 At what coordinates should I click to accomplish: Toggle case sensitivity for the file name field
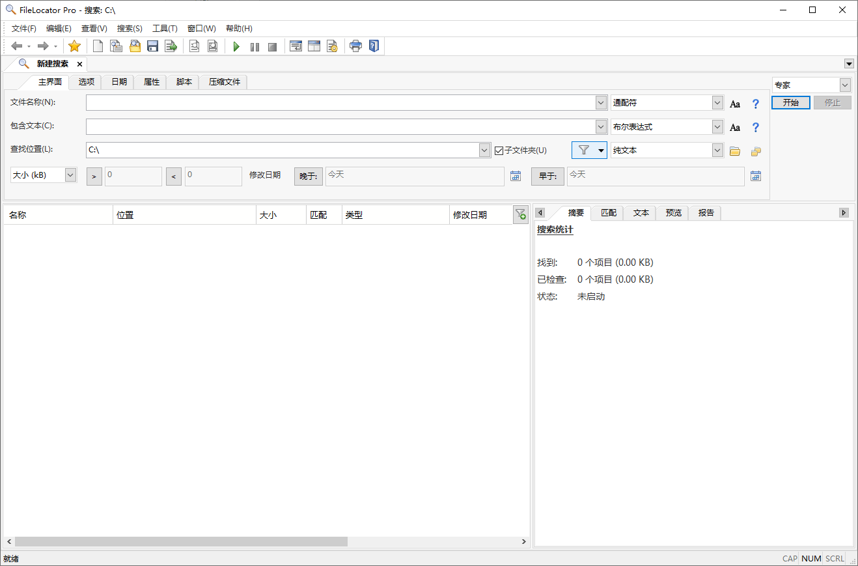[735, 102]
